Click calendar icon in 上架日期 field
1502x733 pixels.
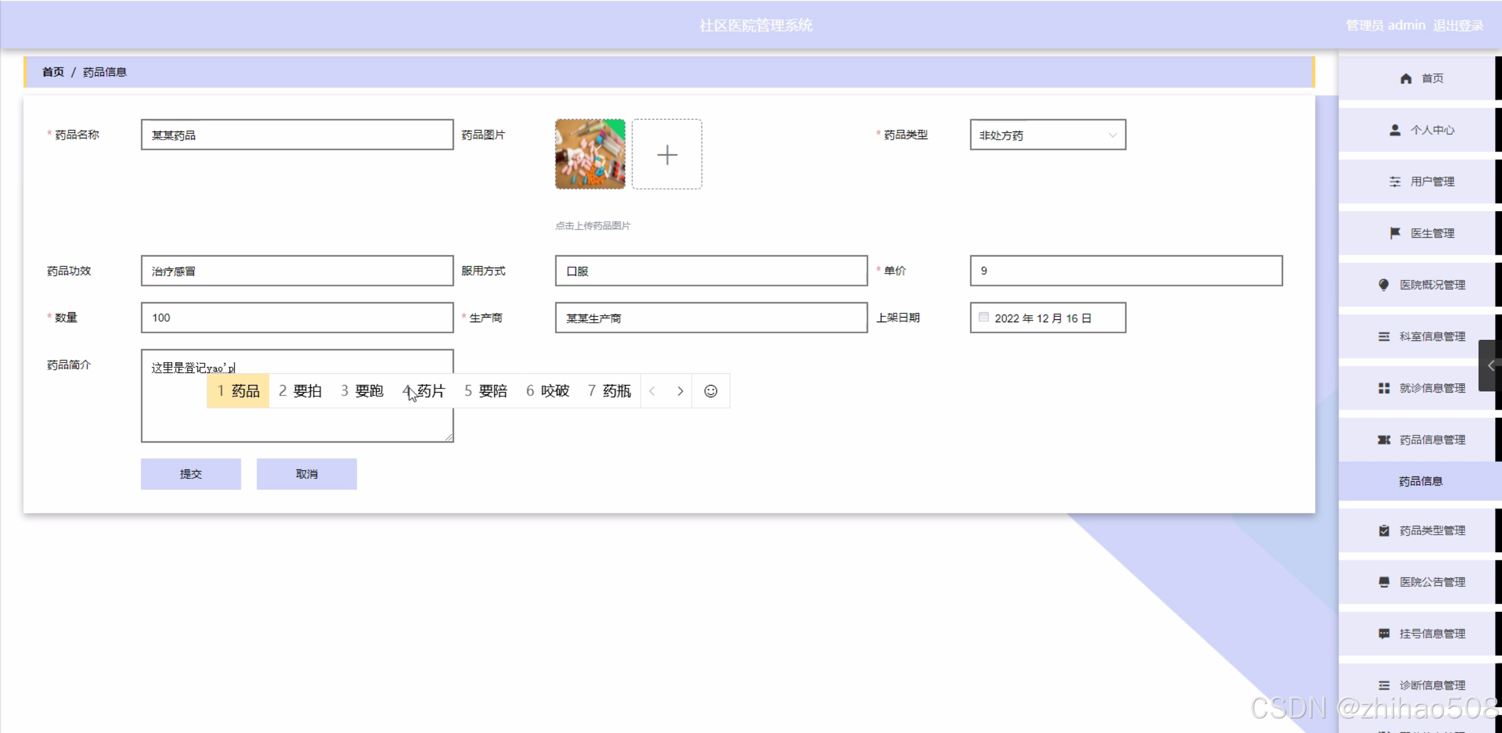pos(984,317)
